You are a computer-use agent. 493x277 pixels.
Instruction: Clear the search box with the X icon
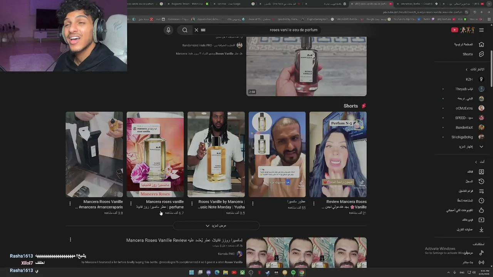(196, 30)
